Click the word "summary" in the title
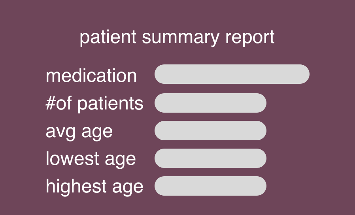Image resolution: width=355 pixels, height=215 pixels. pos(180,38)
